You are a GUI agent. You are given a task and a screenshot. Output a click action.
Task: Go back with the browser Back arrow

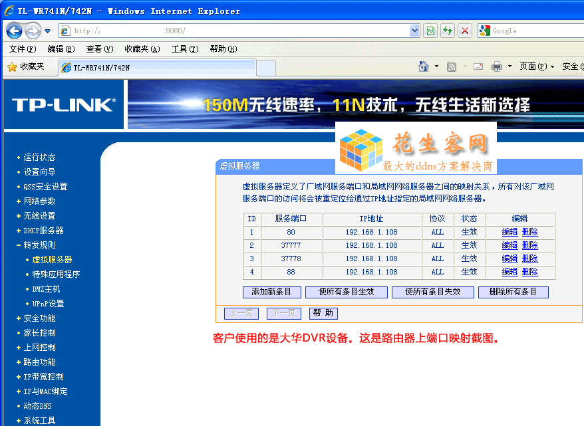coord(15,31)
